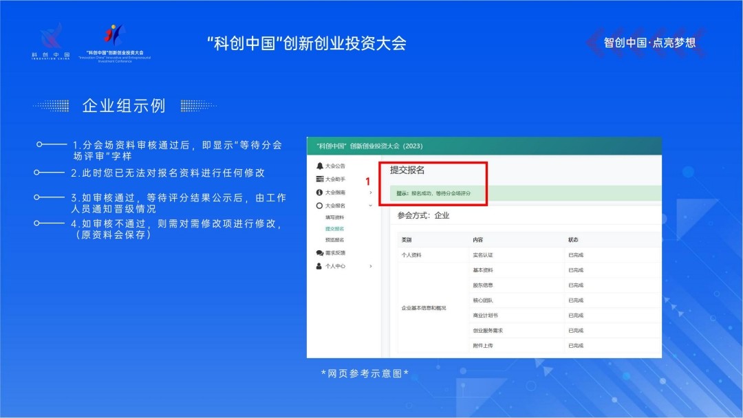This screenshot has height=418, width=743.
Task: Click the 股东信息 row in table
Action: pos(483,285)
